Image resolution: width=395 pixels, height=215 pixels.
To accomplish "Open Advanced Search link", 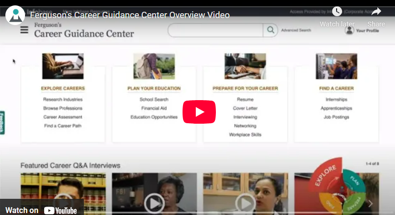I will (296, 30).
